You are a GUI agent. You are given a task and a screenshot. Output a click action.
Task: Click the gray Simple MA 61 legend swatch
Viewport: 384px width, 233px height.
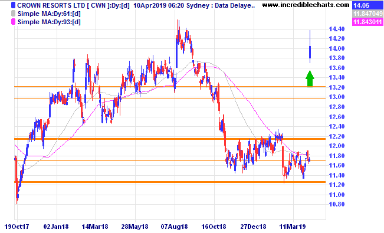(x=13, y=14)
